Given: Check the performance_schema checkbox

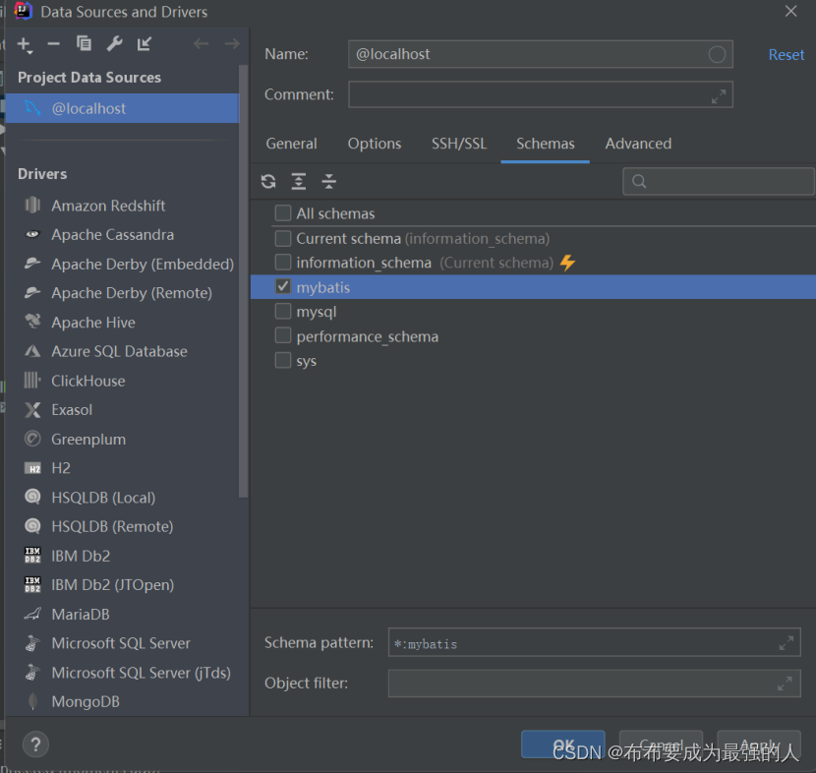Looking at the screenshot, I should 283,335.
